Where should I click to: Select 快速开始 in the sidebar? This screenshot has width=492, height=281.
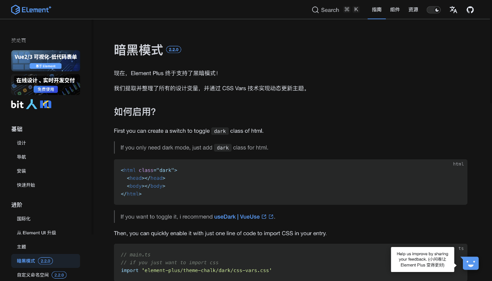click(x=26, y=185)
